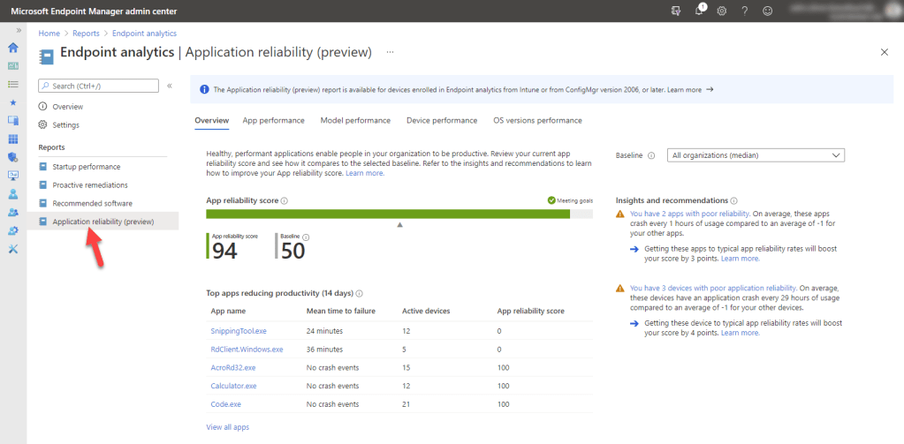Click the Search (Ctrl+/) input field

coord(98,86)
